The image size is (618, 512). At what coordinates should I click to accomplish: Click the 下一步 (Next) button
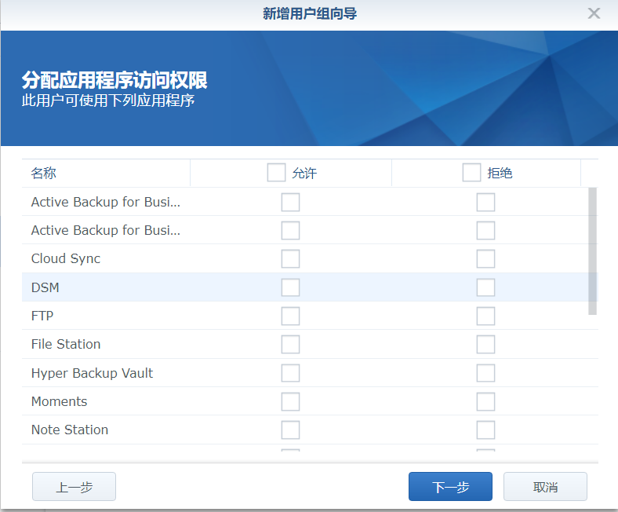[450, 486]
